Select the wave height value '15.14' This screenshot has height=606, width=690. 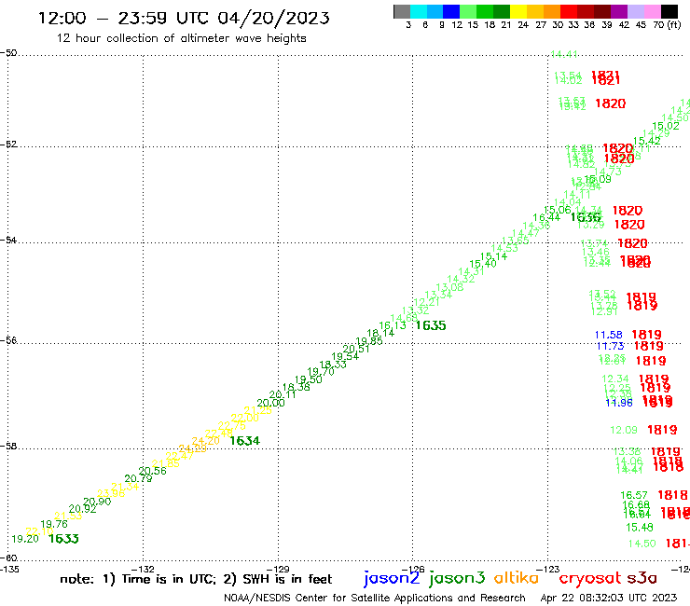pos(494,256)
